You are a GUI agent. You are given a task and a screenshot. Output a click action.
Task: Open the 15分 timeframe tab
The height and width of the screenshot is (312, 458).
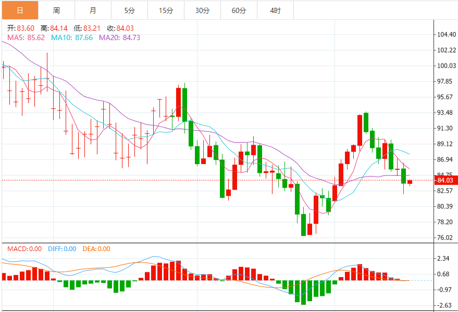(166, 10)
